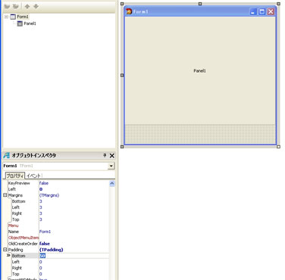Select the ObjectMenuItem property row

[23, 238]
